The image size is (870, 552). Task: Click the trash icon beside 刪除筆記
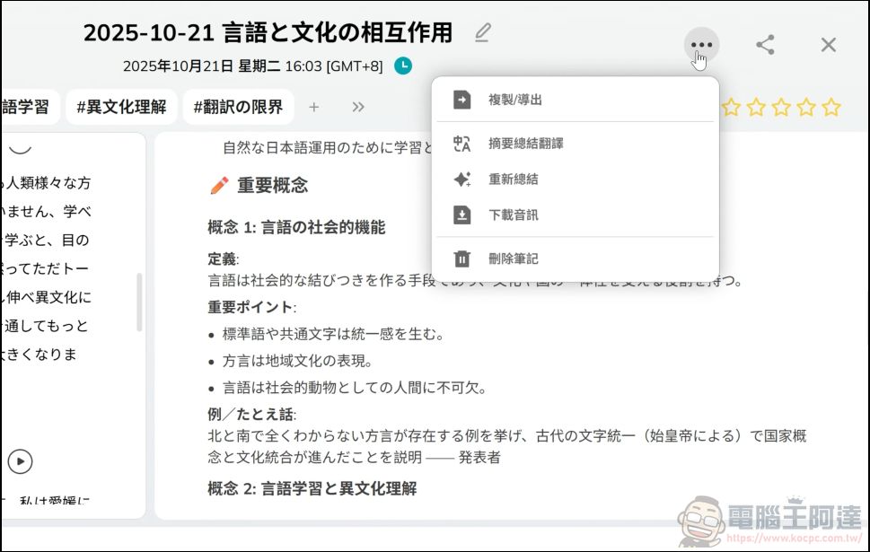click(461, 258)
